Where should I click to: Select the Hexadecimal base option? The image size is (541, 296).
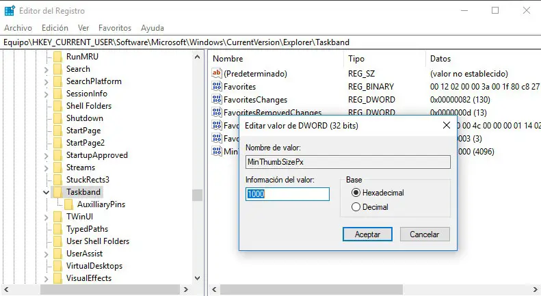356,193
